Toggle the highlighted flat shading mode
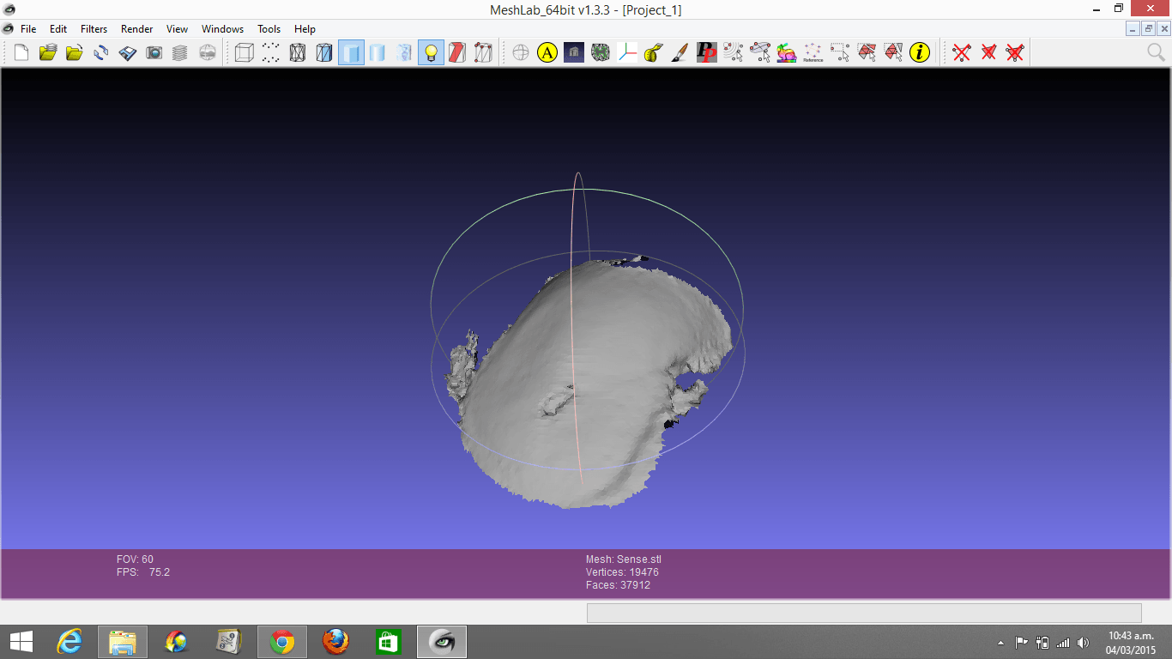This screenshot has width=1172, height=659. point(351,53)
